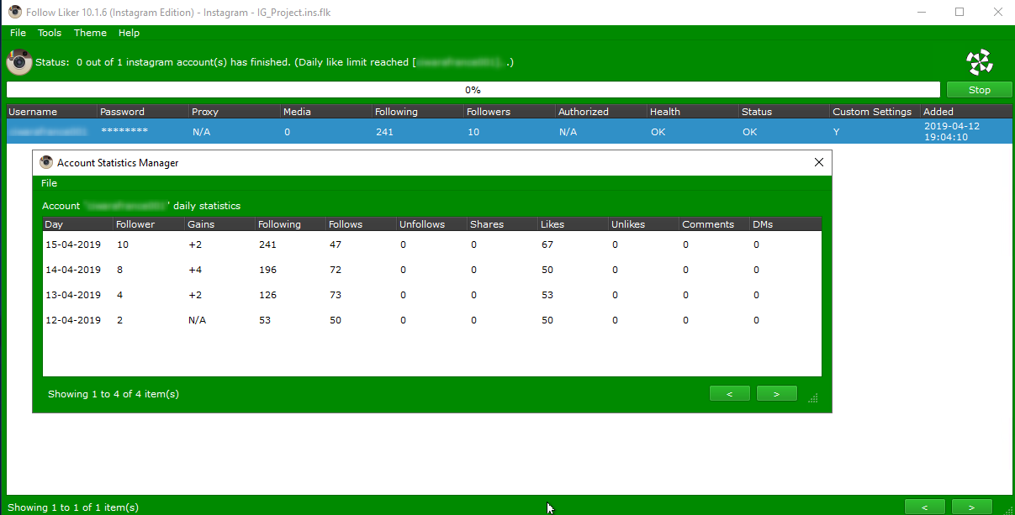Go to previous page in statistics dialog
Screen dimensions: 1015x515
[x=730, y=393]
